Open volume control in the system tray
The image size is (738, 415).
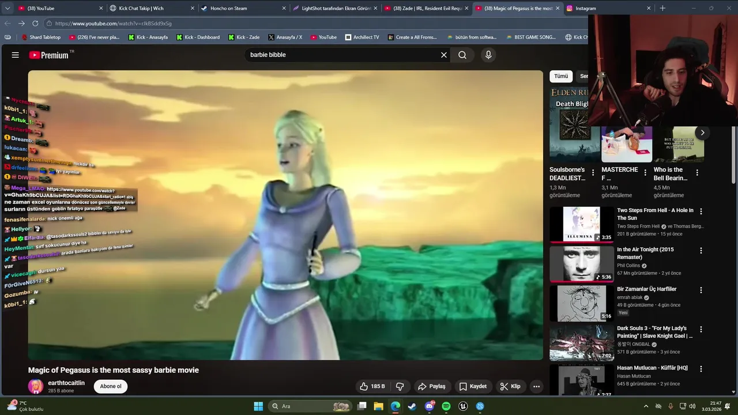[x=692, y=406]
